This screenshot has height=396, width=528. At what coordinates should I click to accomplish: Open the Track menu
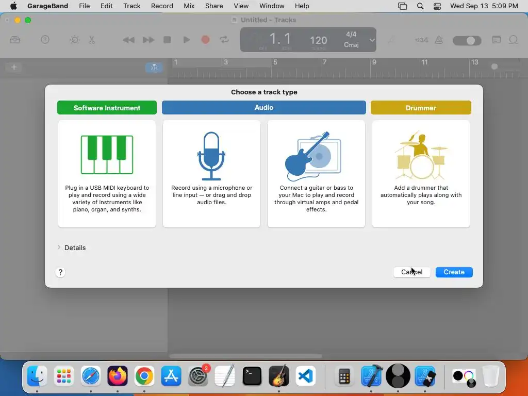(131, 6)
